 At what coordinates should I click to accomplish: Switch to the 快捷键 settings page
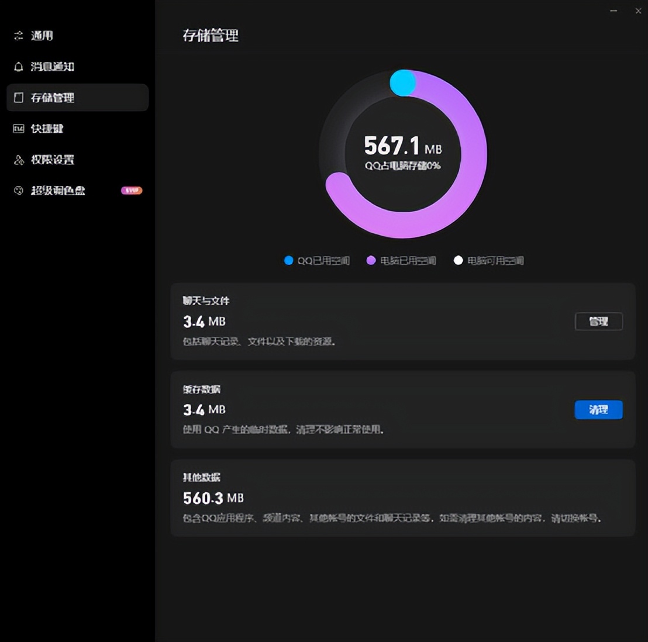click(x=47, y=129)
